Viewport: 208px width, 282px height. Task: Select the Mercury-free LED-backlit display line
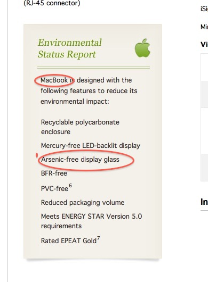point(91,146)
